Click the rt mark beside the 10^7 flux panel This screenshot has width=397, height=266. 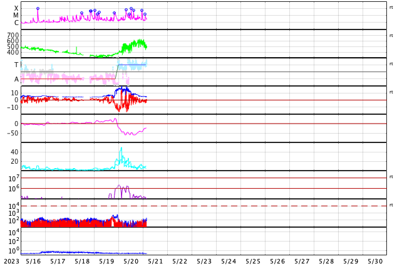[x=391, y=176]
